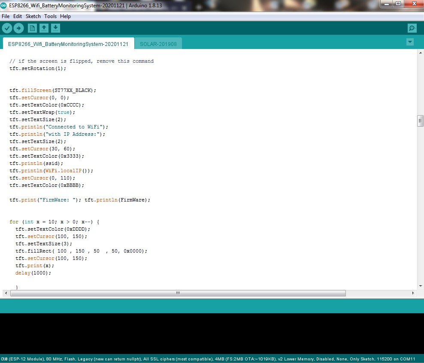Click the vertical scrollbar thumb

click(420, 121)
